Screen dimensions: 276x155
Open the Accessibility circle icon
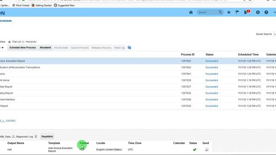(258, 12)
